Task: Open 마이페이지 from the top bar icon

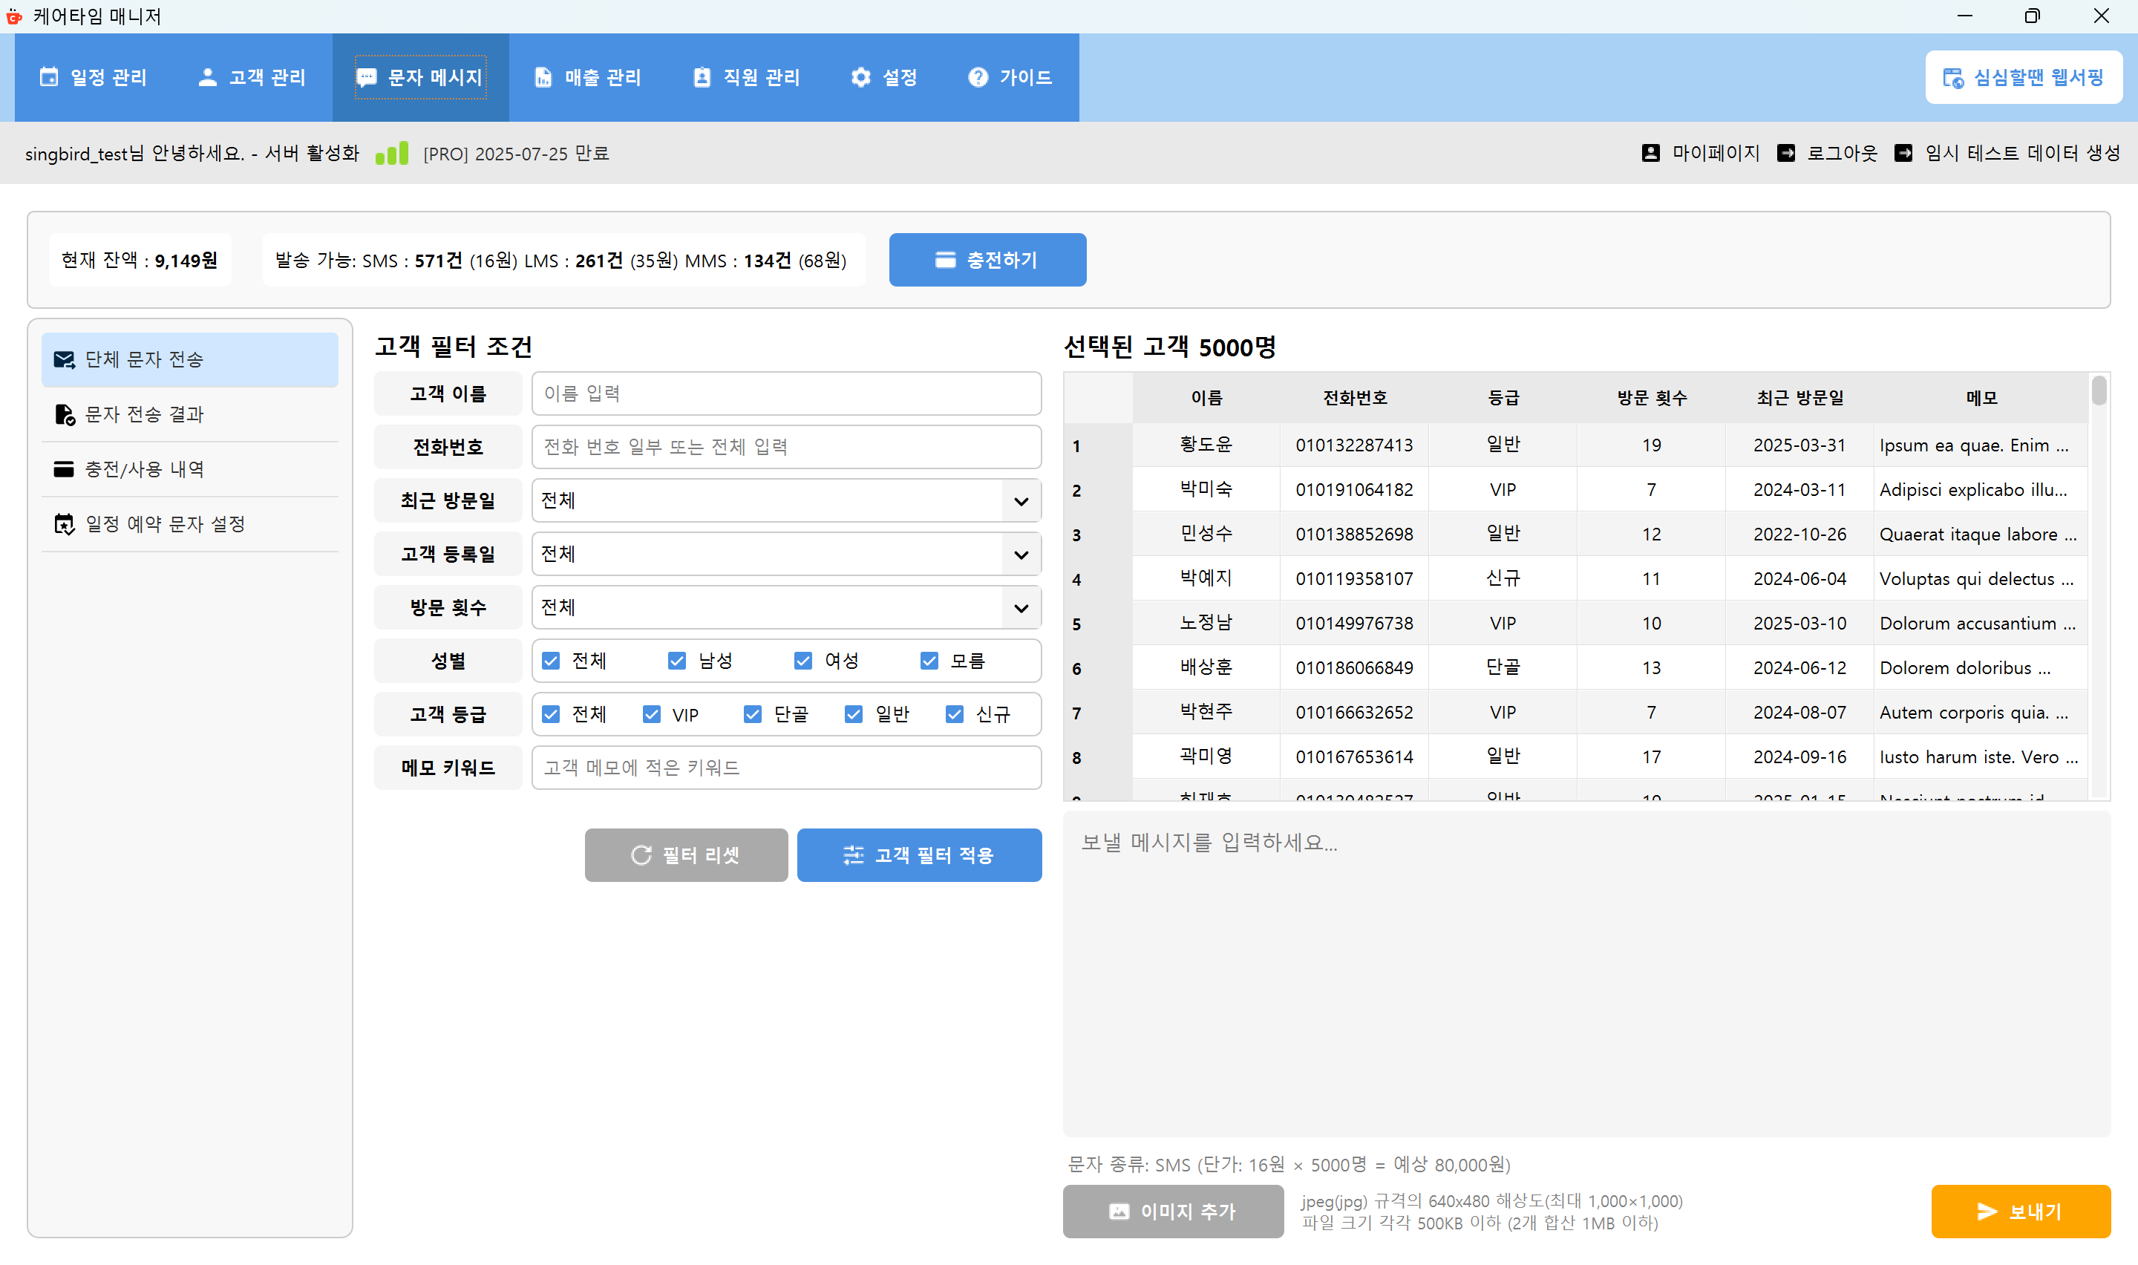Action: tap(1652, 153)
